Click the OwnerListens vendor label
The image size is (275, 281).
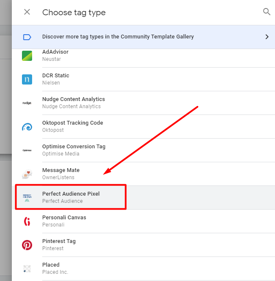[x=58, y=177]
